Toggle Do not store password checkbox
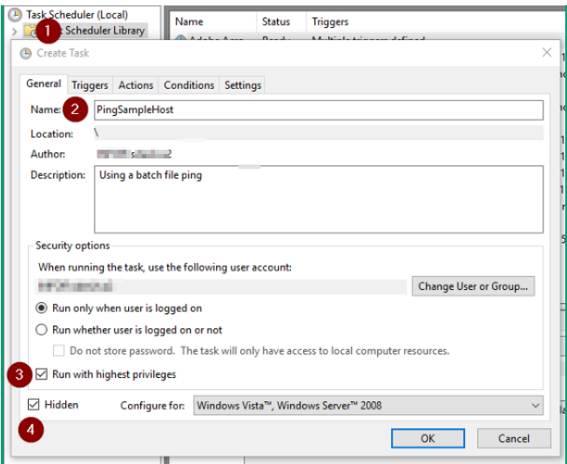 point(58,351)
